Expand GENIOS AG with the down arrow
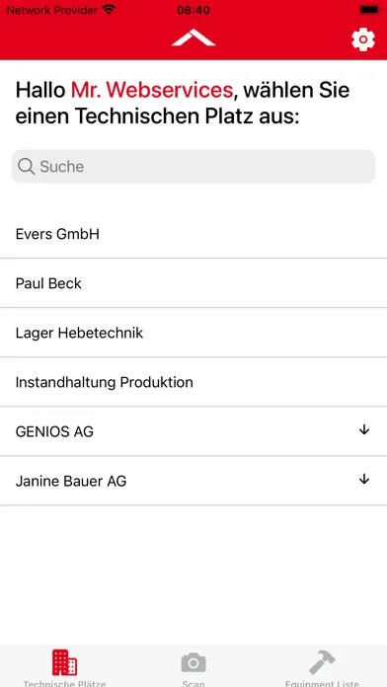Image resolution: width=387 pixels, height=687 pixels. (x=364, y=430)
